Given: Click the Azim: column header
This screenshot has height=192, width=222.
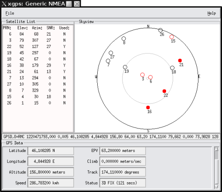Looking at the screenshot, I should 37,28.
